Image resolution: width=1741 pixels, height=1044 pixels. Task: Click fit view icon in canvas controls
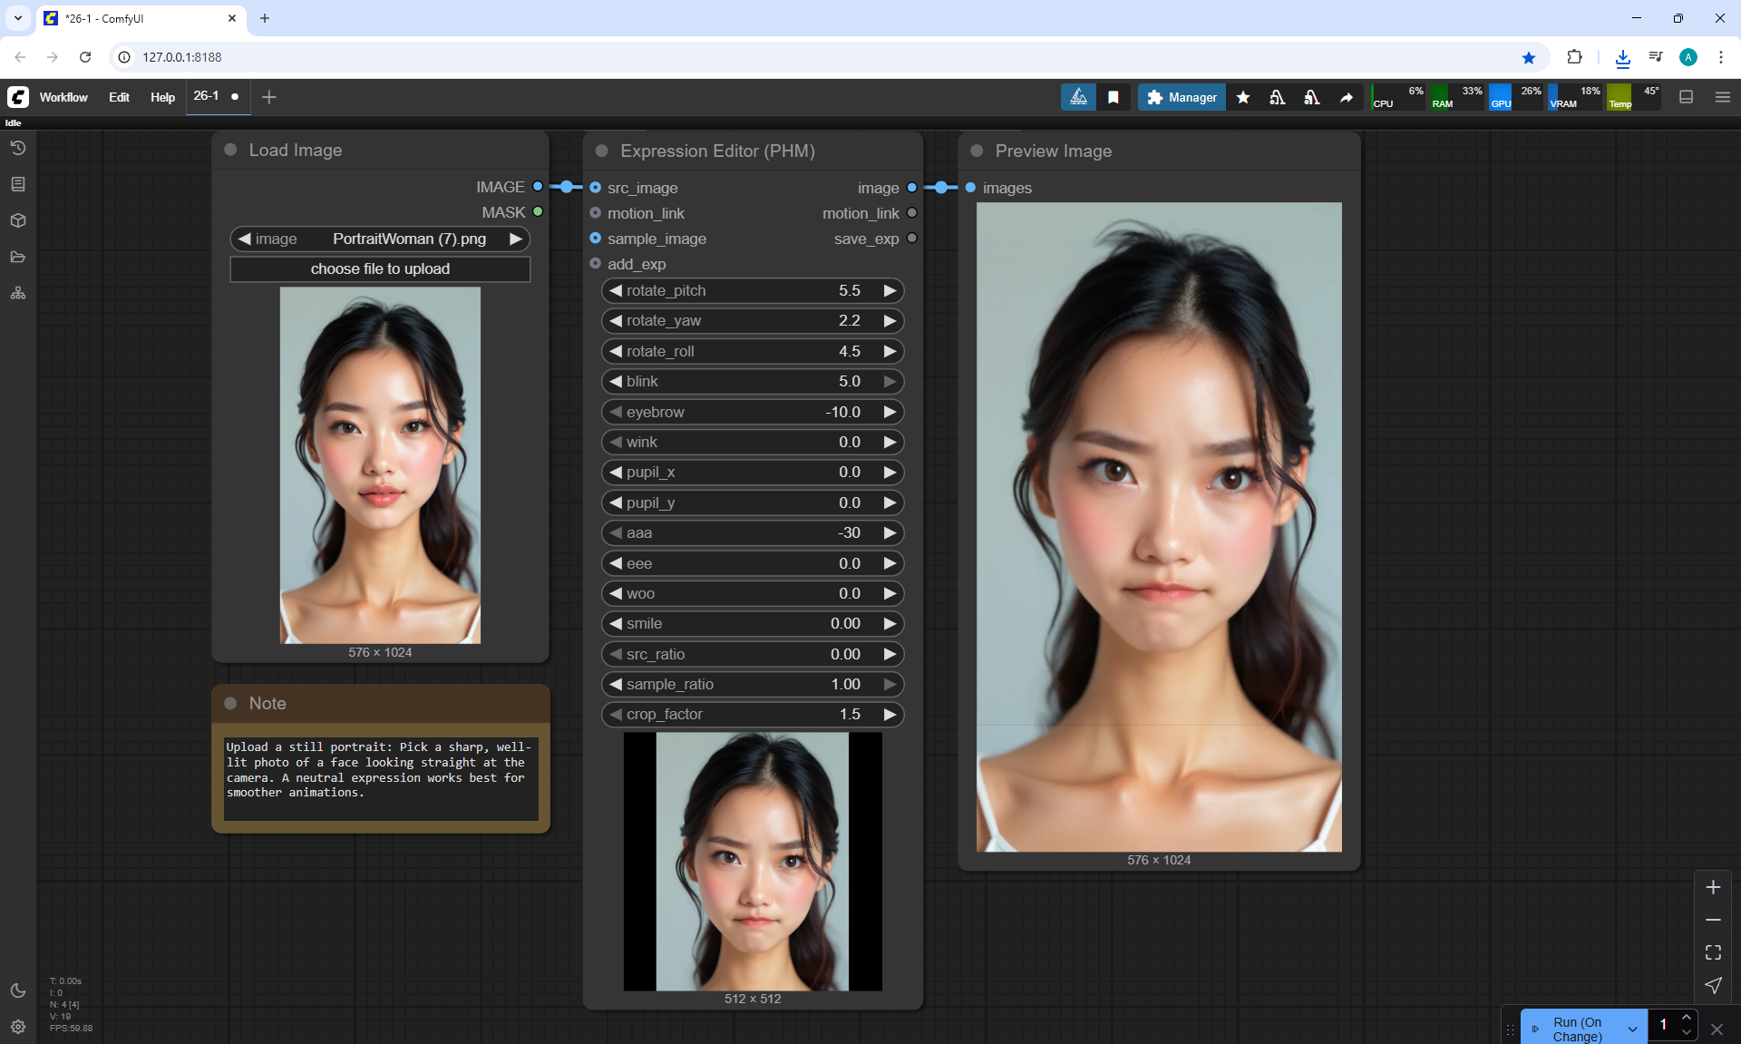click(x=1713, y=952)
